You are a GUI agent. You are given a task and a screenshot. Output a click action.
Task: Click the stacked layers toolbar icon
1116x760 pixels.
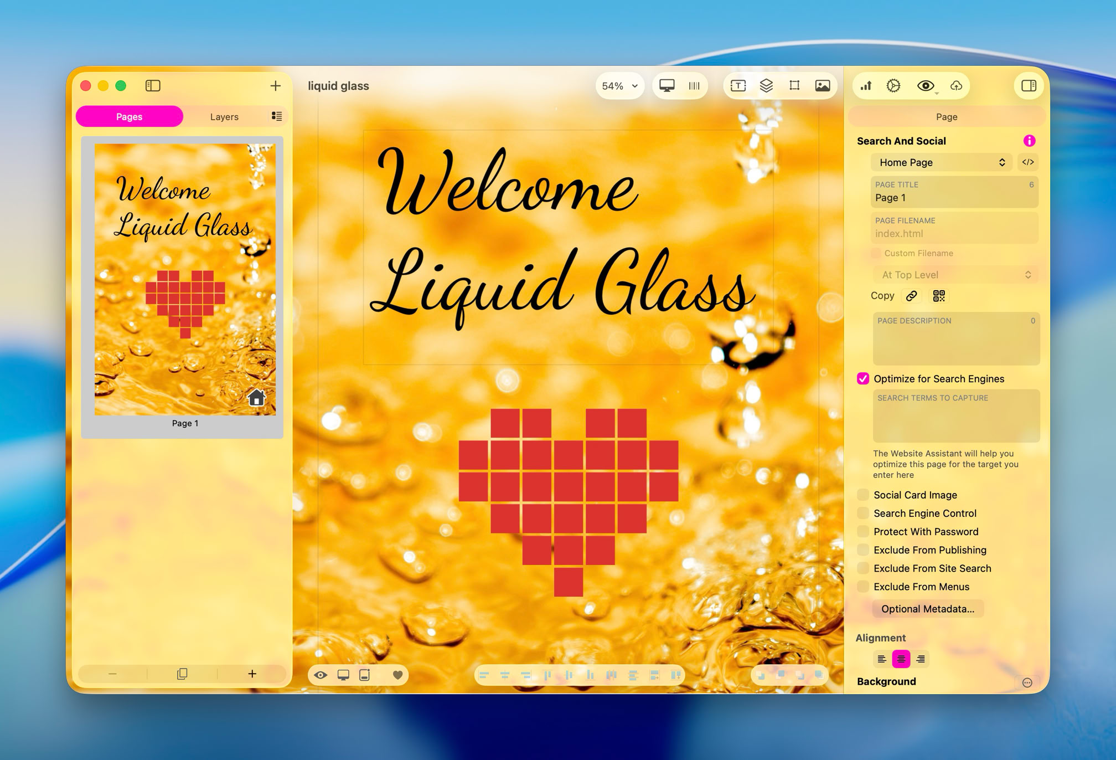click(x=766, y=85)
